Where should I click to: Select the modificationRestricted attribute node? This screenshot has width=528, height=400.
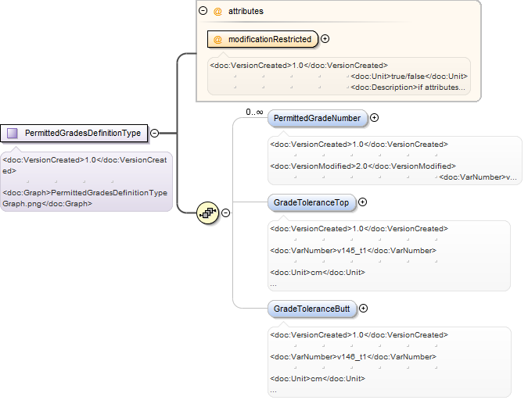(263, 39)
